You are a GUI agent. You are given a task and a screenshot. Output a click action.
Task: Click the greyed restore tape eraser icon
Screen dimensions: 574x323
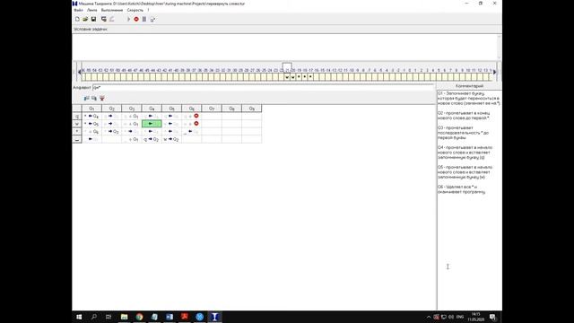click(x=112, y=19)
